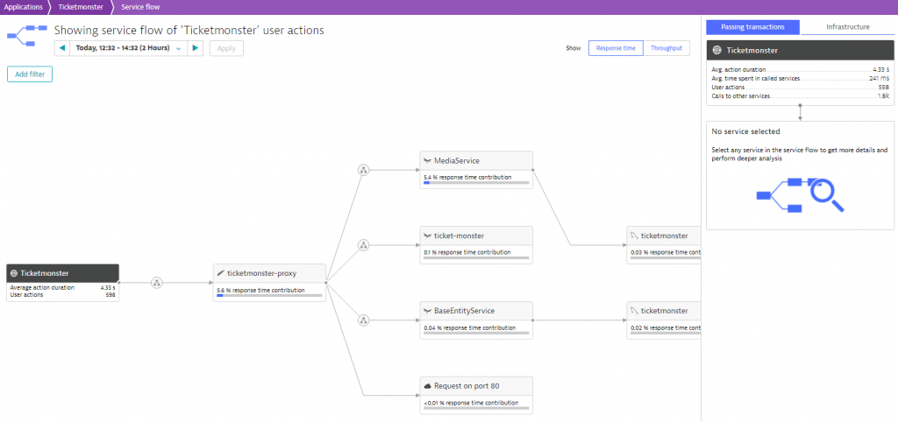Click the service flow diagram icon beside title
Viewport: 898px width, 422px height.
(26, 37)
